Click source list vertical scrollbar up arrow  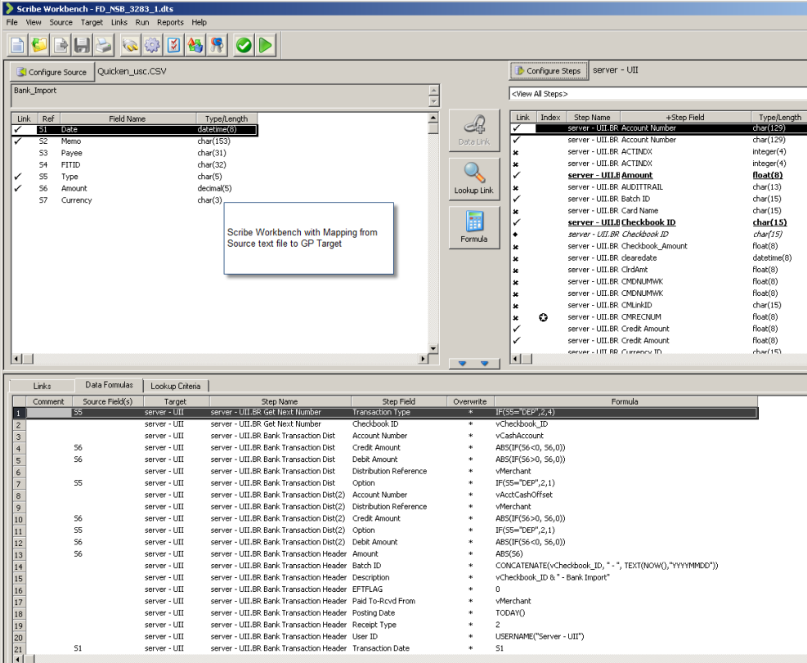(x=433, y=118)
